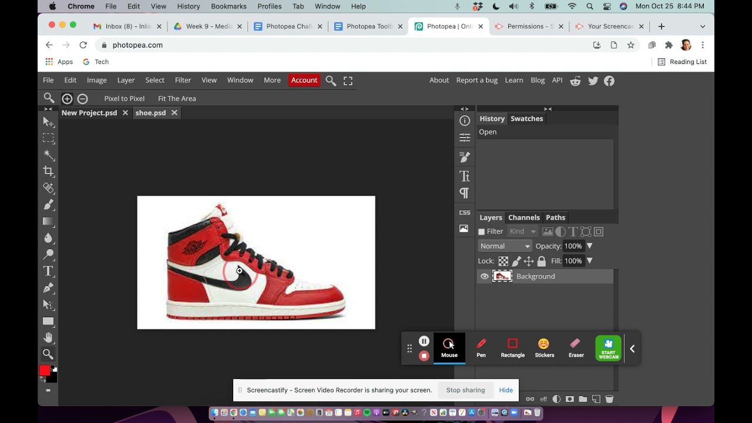Select the Brush tool in left toolbar
The image size is (752, 423).
click(x=49, y=204)
